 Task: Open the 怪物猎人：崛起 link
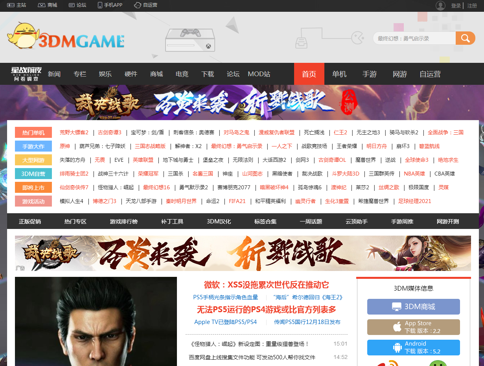(116, 187)
